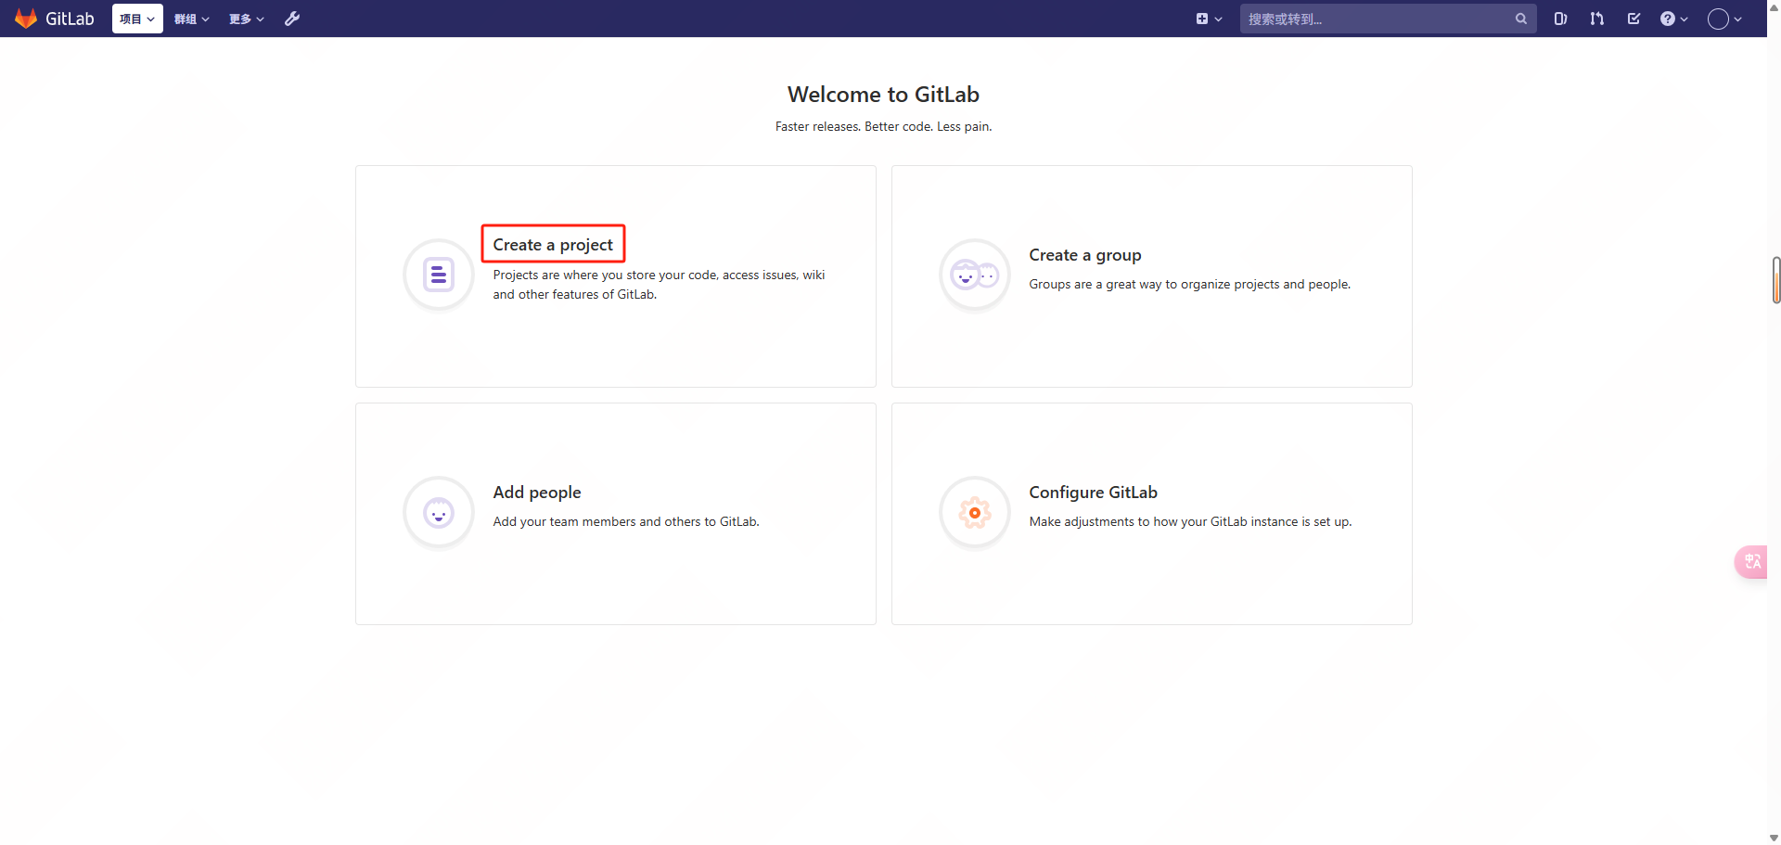Screen dimensions: 1781x845
Task: Click 'Groups are a great way to organize' description
Action: 1189,285
